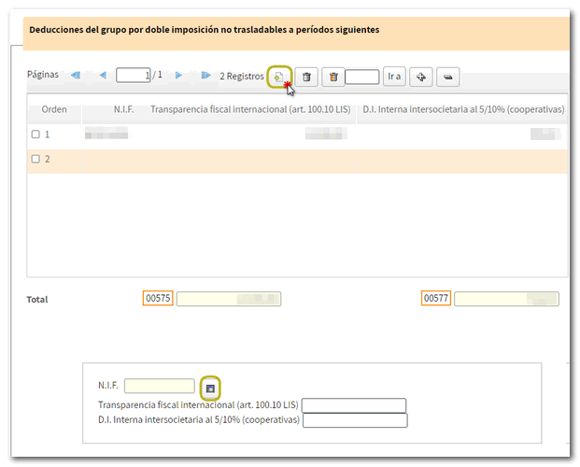This screenshot has height=467, width=580.
Task: Click the total field for box 00575
Action: pos(229,299)
